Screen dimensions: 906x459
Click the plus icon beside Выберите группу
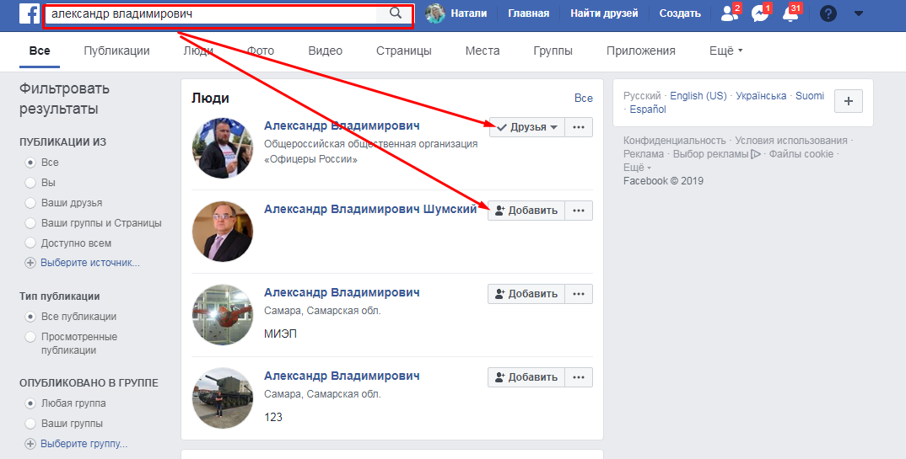pos(30,444)
